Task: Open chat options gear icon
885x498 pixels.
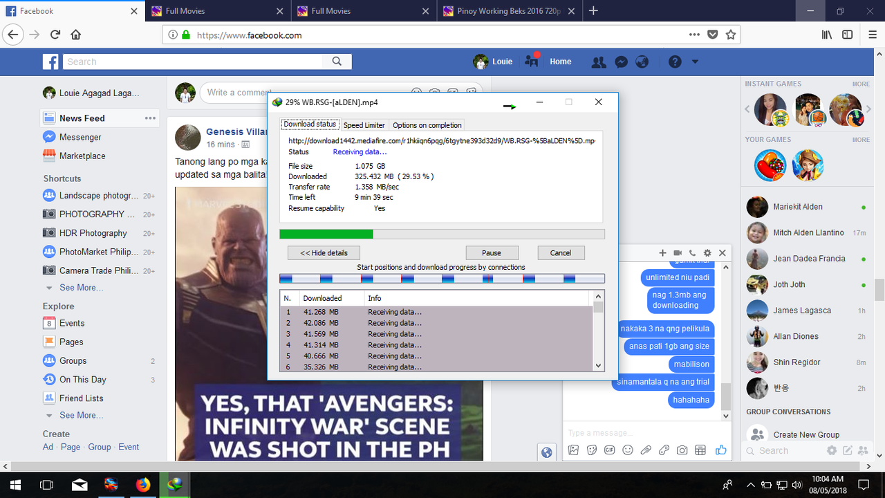Action: (707, 253)
